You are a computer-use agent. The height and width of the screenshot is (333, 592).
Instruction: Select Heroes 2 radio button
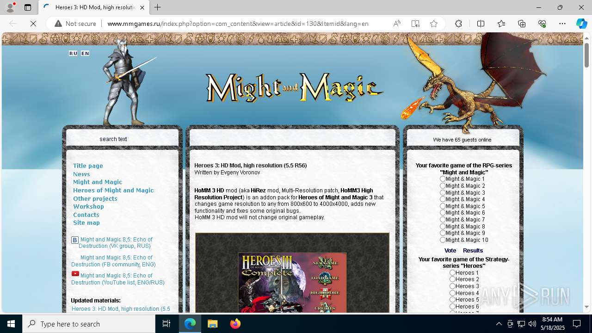click(453, 279)
